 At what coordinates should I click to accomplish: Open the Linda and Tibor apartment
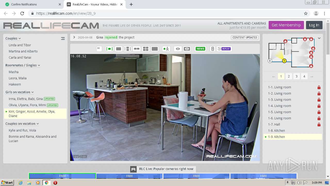point(20,45)
